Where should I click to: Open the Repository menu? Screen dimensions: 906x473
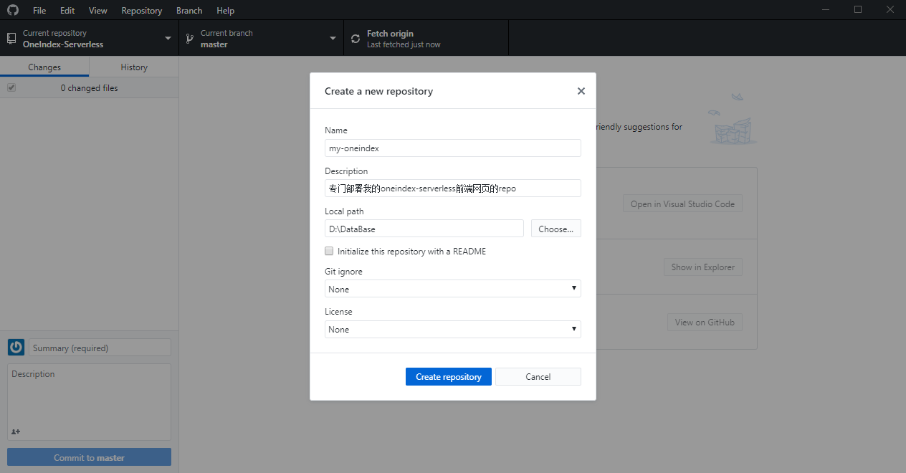(x=141, y=11)
